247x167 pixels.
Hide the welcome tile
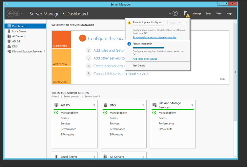tap(223, 79)
